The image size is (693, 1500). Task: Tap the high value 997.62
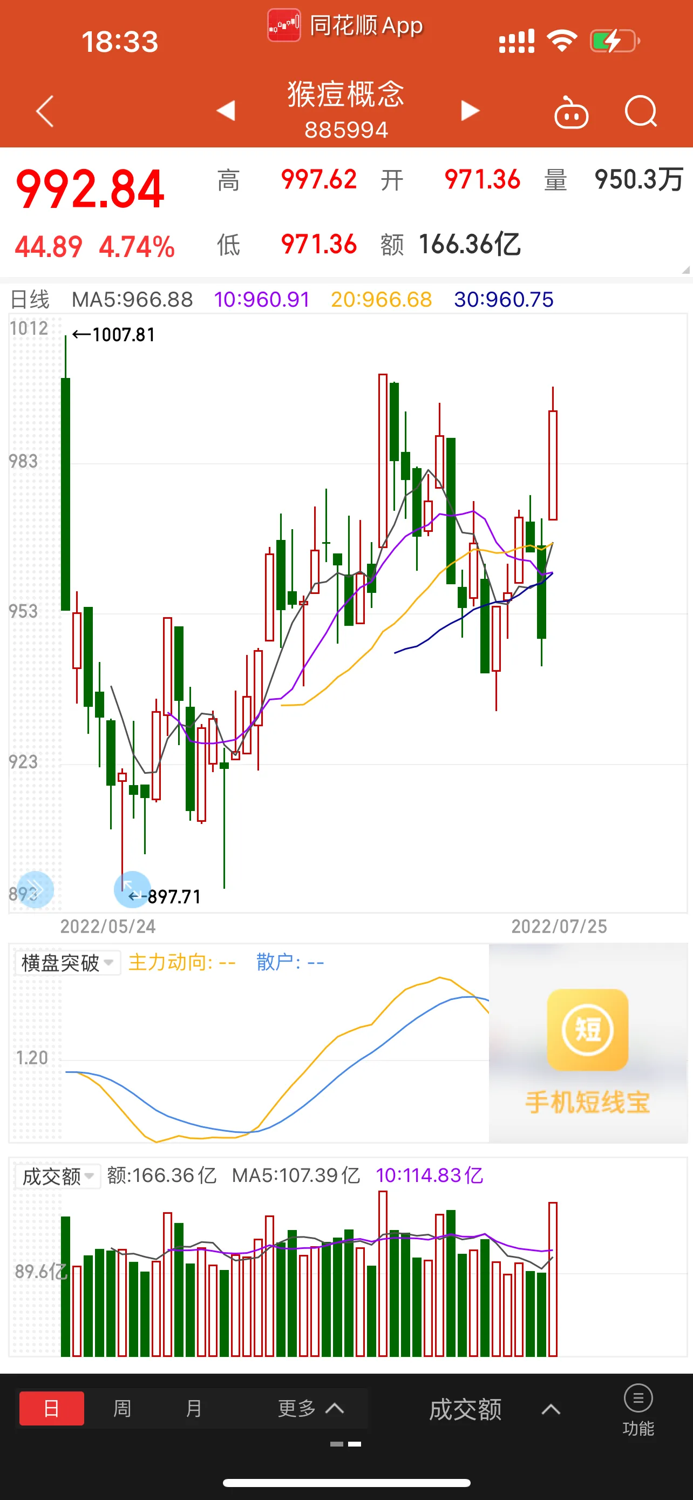pos(319,179)
